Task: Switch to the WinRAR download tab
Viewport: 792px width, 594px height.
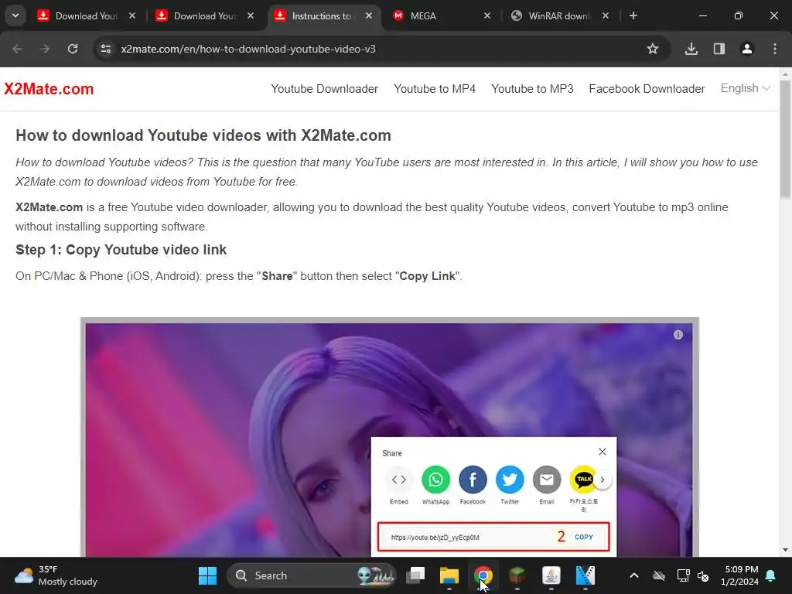Action: [560, 15]
